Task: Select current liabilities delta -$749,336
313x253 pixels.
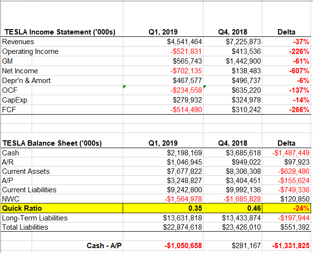Action: [294, 190]
